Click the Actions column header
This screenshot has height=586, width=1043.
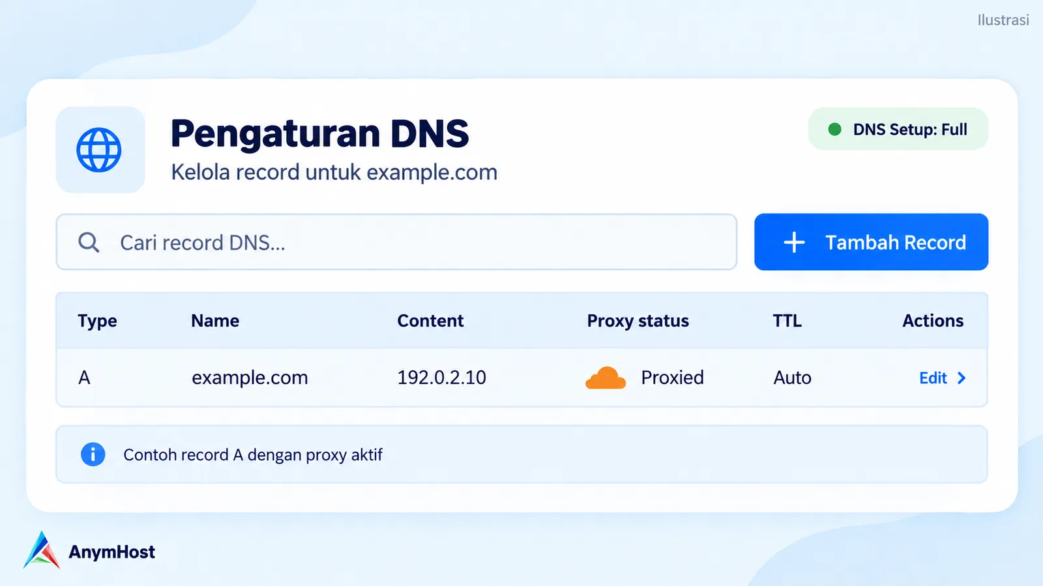tap(933, 320)
